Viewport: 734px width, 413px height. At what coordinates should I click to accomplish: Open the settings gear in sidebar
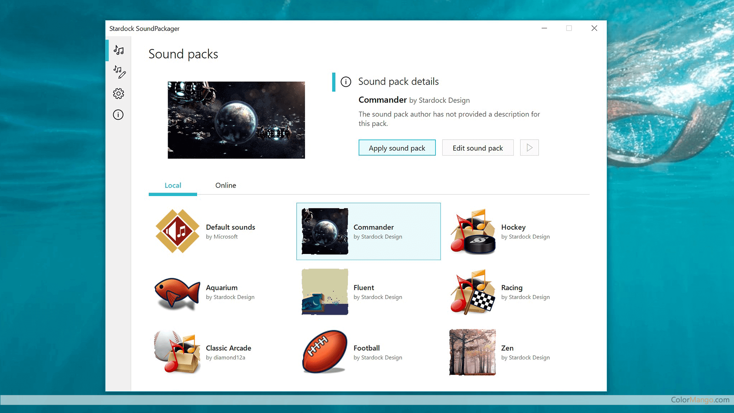pyautogui.click(x=119, y=93)
